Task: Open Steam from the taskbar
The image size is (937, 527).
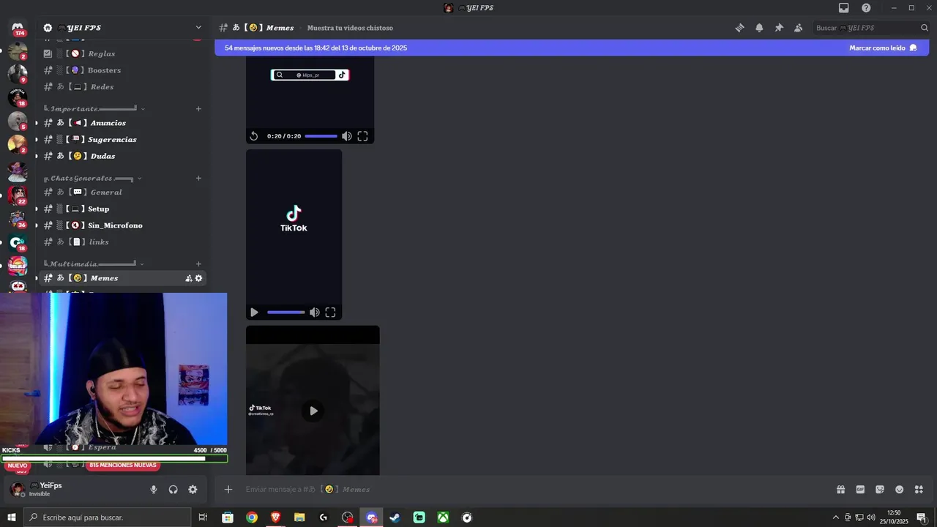Action: point(395,517)
